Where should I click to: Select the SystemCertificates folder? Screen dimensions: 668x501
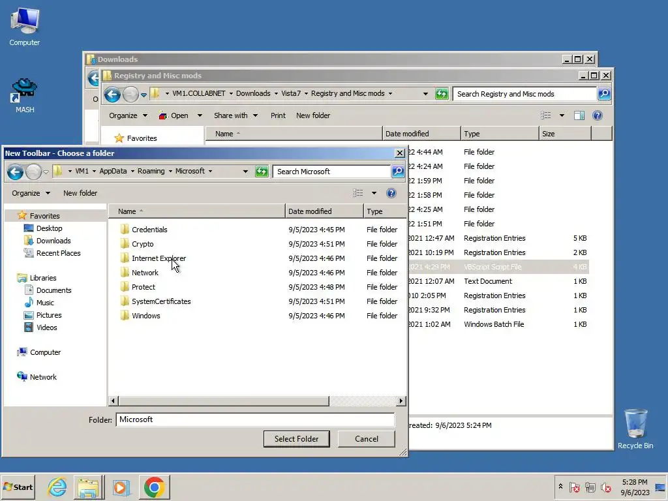[161, 301]
